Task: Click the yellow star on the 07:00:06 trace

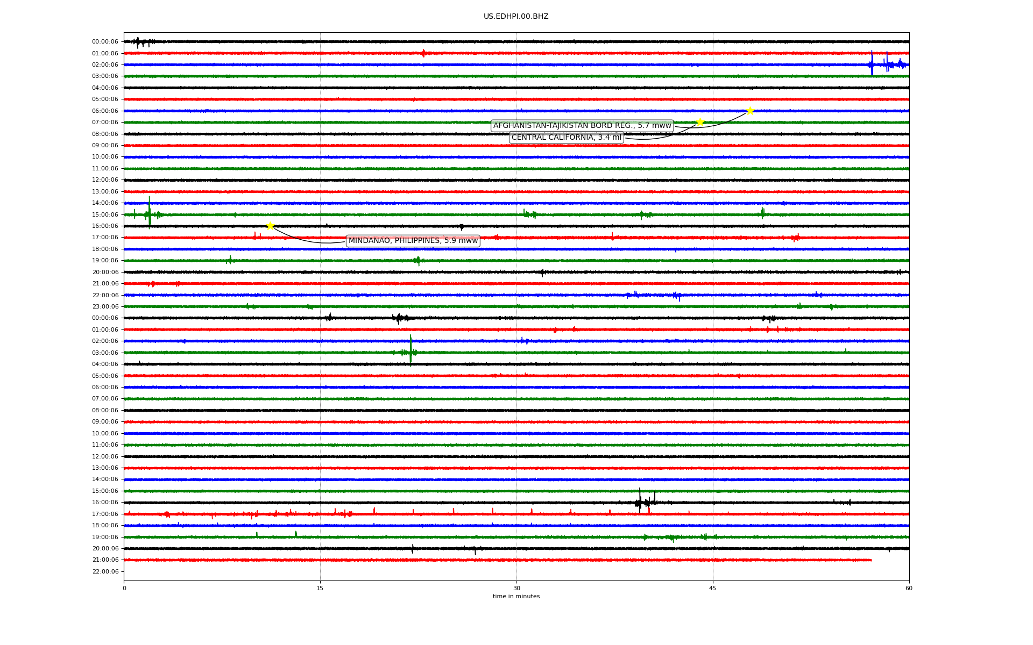Action: (700, 122)
